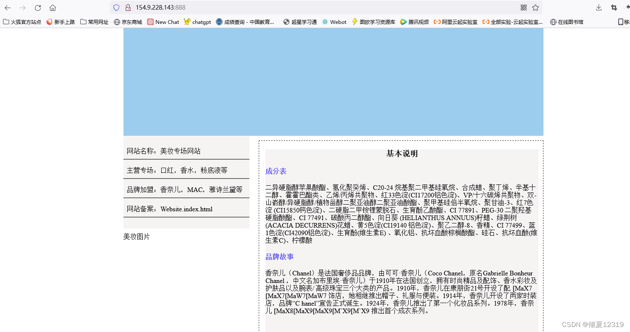Click the blue 成分表 subheading
This screenshot has height=332, width=630.
coord(276,171)
